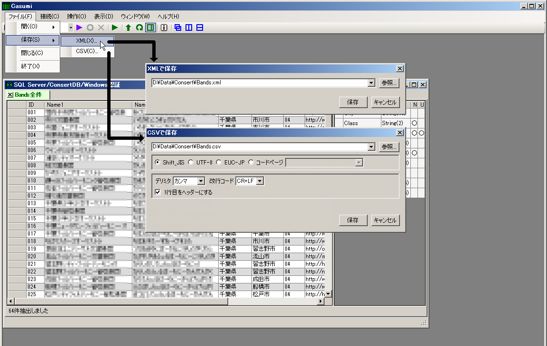
Task: Toggle the highlighted split-view panel icon
Action: [x=150, y=27]
